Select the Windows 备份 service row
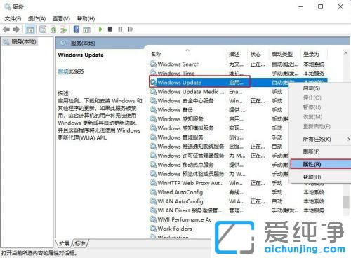 (x=219, y=110)
